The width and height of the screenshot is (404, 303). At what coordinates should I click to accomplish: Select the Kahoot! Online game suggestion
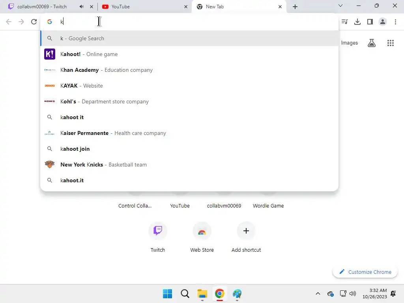coord(189,54)
